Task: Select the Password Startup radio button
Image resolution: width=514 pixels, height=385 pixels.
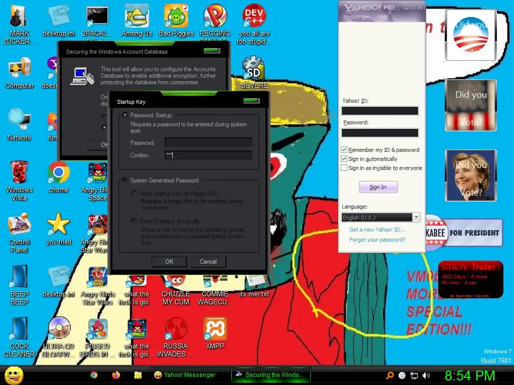Action: 124,115
